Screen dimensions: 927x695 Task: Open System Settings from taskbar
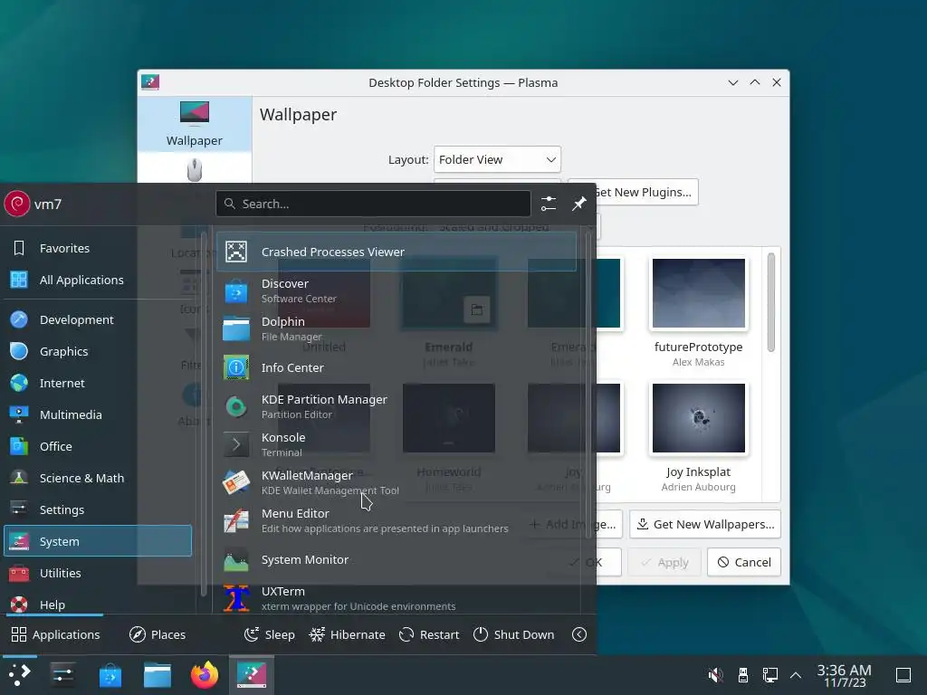[x=62, y=675]
